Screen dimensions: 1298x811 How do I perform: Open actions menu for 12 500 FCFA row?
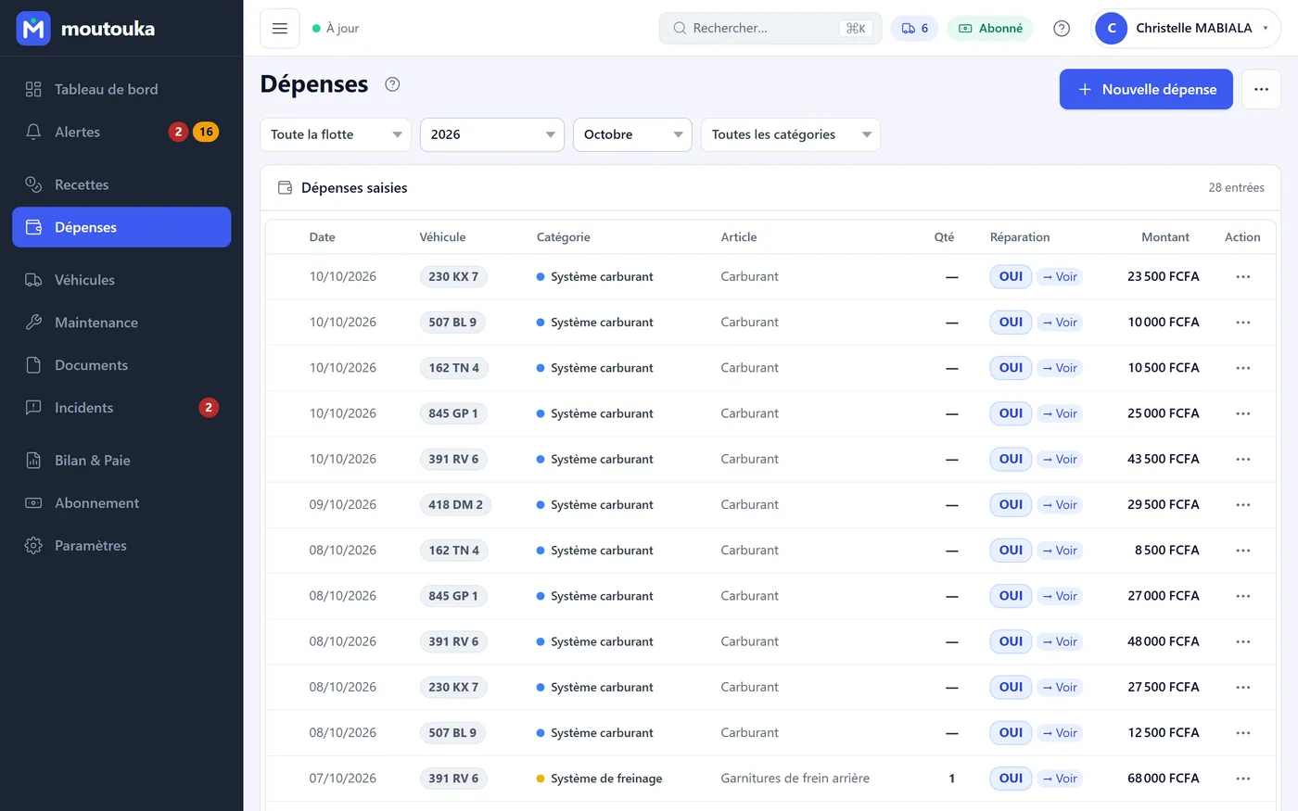[x=1242, y=732]
